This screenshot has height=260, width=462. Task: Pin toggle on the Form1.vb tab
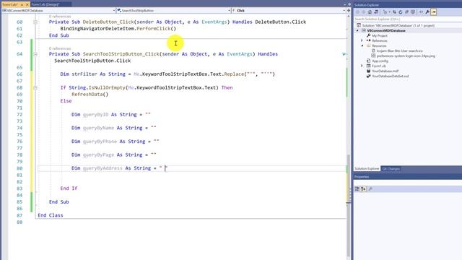[x=22, y=4]
